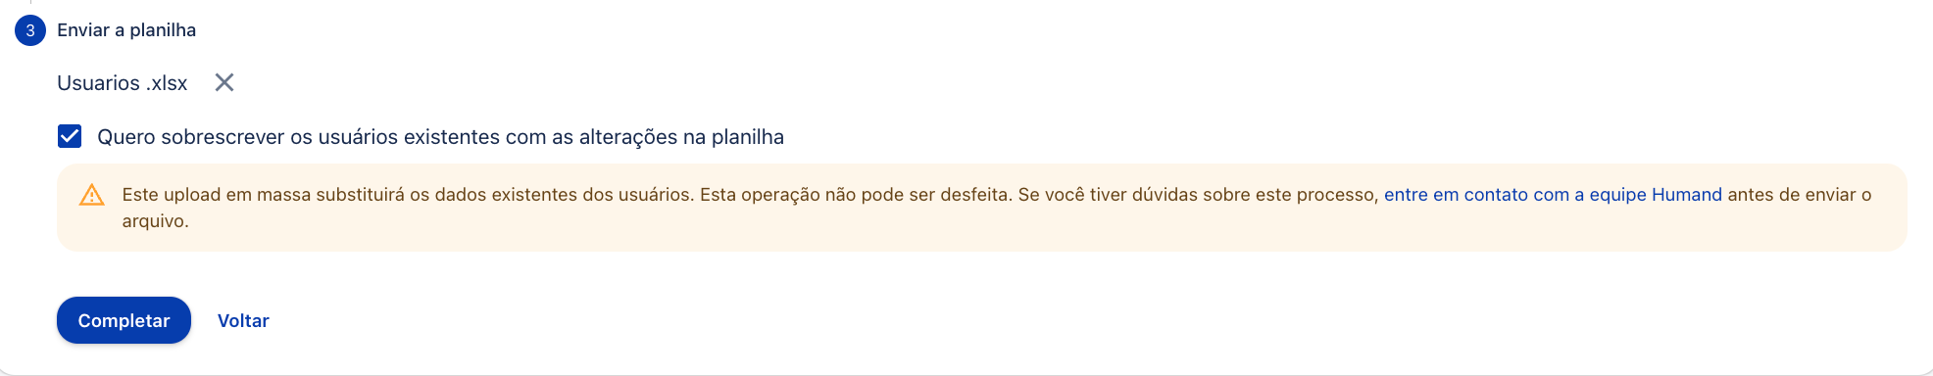This screenshot has width=1933, height=376.
Task: Click 'antes de enviar o' in the warning
Action: tap(1800, 195)
